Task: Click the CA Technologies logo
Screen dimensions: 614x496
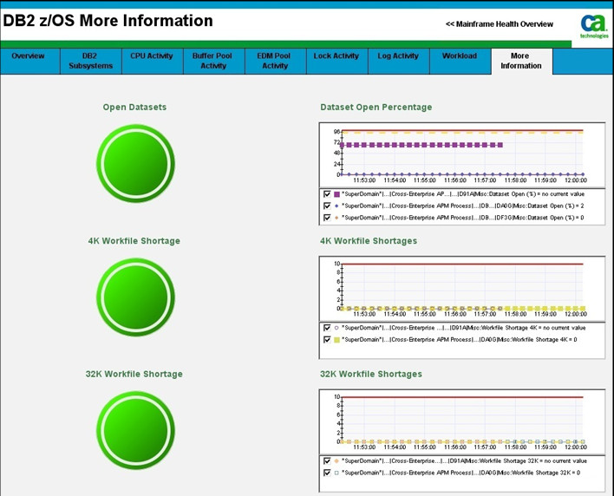Action: tap(594, 26)
